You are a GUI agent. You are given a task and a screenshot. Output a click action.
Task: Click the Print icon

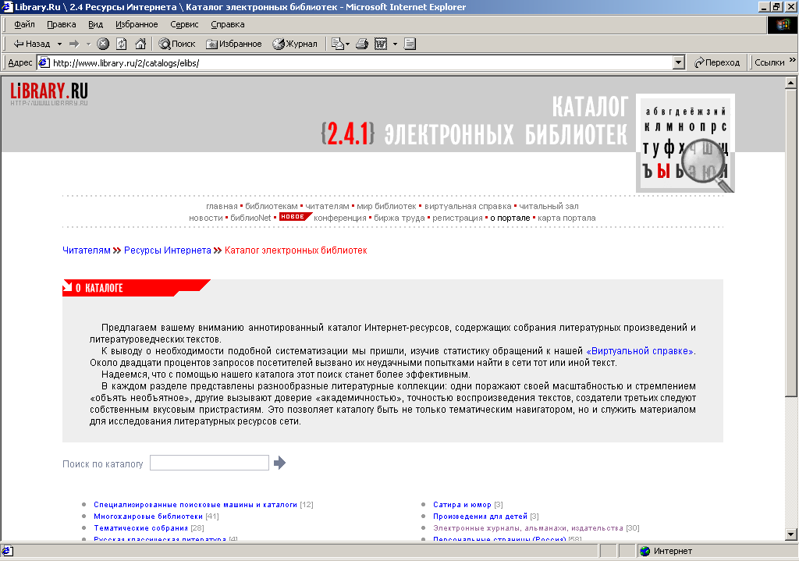pyautogui.click(x=362, y=44)
